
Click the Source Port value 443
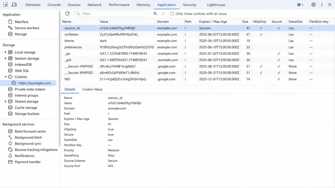(x=111, y=166)
